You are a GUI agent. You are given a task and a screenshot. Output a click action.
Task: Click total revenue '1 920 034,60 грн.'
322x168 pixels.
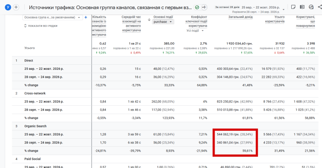coord(239,43)
